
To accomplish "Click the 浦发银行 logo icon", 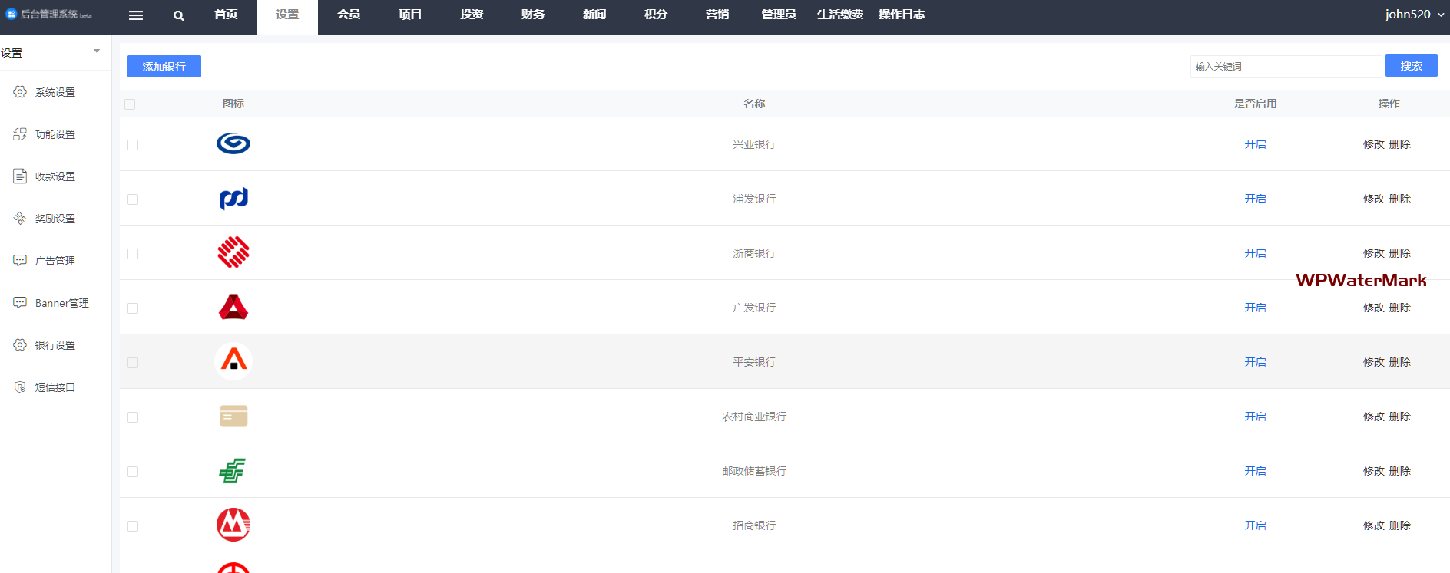I will point(233,198).
